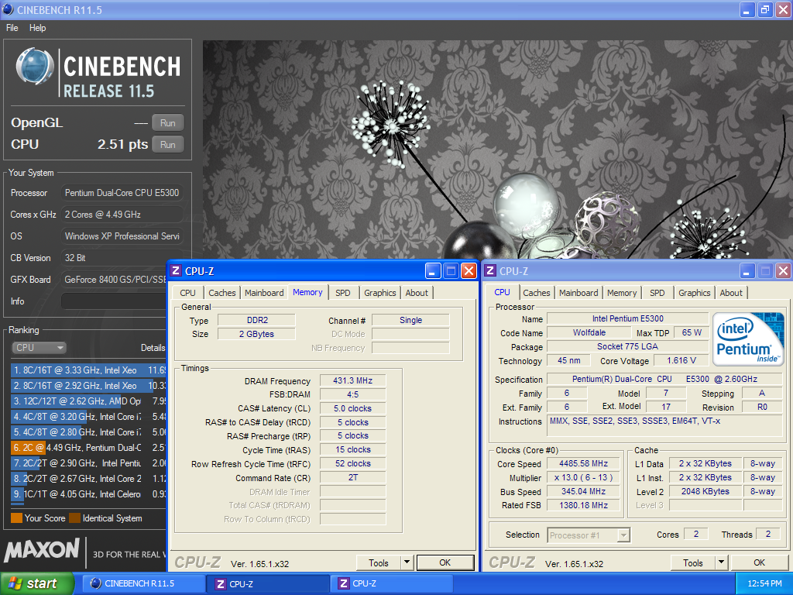Select ranking row 1 8C/16T @ 3.33 GHz
Image resolution: width=793 pixels, height=595 pixels.
[88, 370]
